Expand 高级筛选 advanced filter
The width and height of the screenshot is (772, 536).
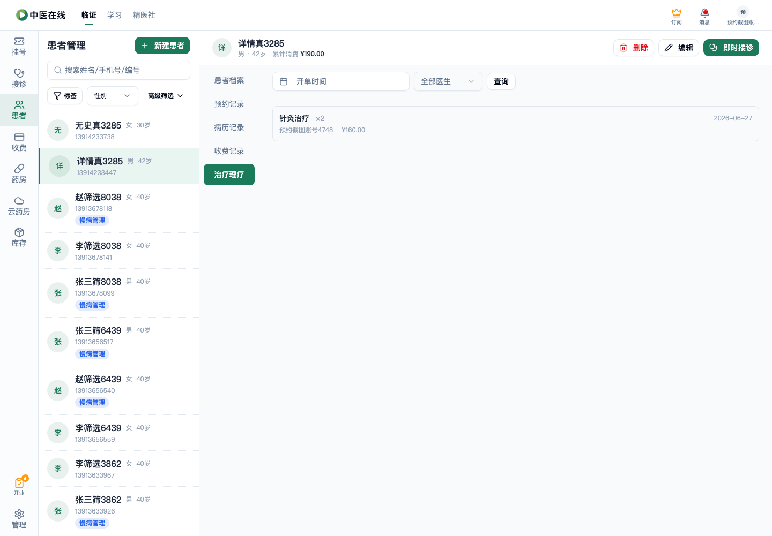coord(166,96)
